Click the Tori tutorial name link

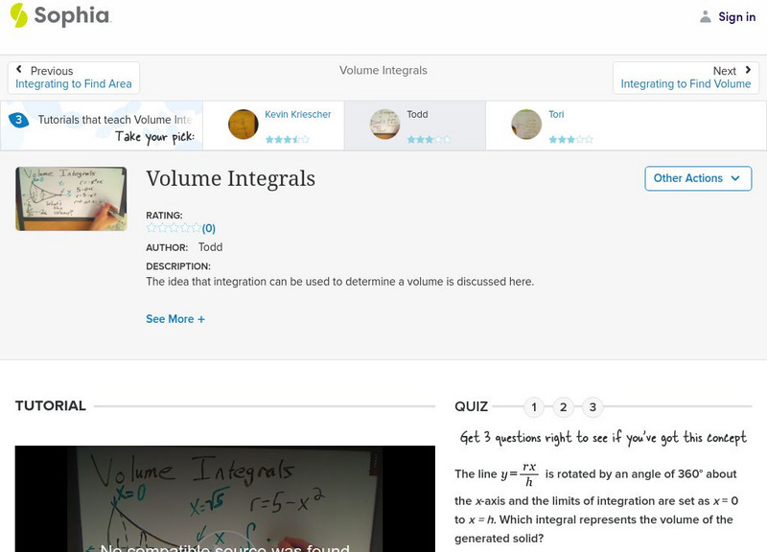pyautogui.click(x=556, y=114)
